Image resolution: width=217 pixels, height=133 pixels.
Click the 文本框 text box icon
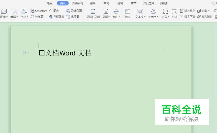[x=140, y=11]
